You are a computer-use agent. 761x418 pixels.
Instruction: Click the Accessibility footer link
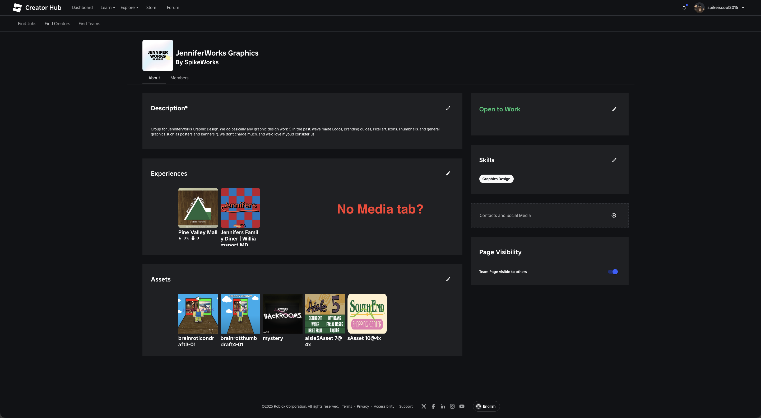pos(384,406)
